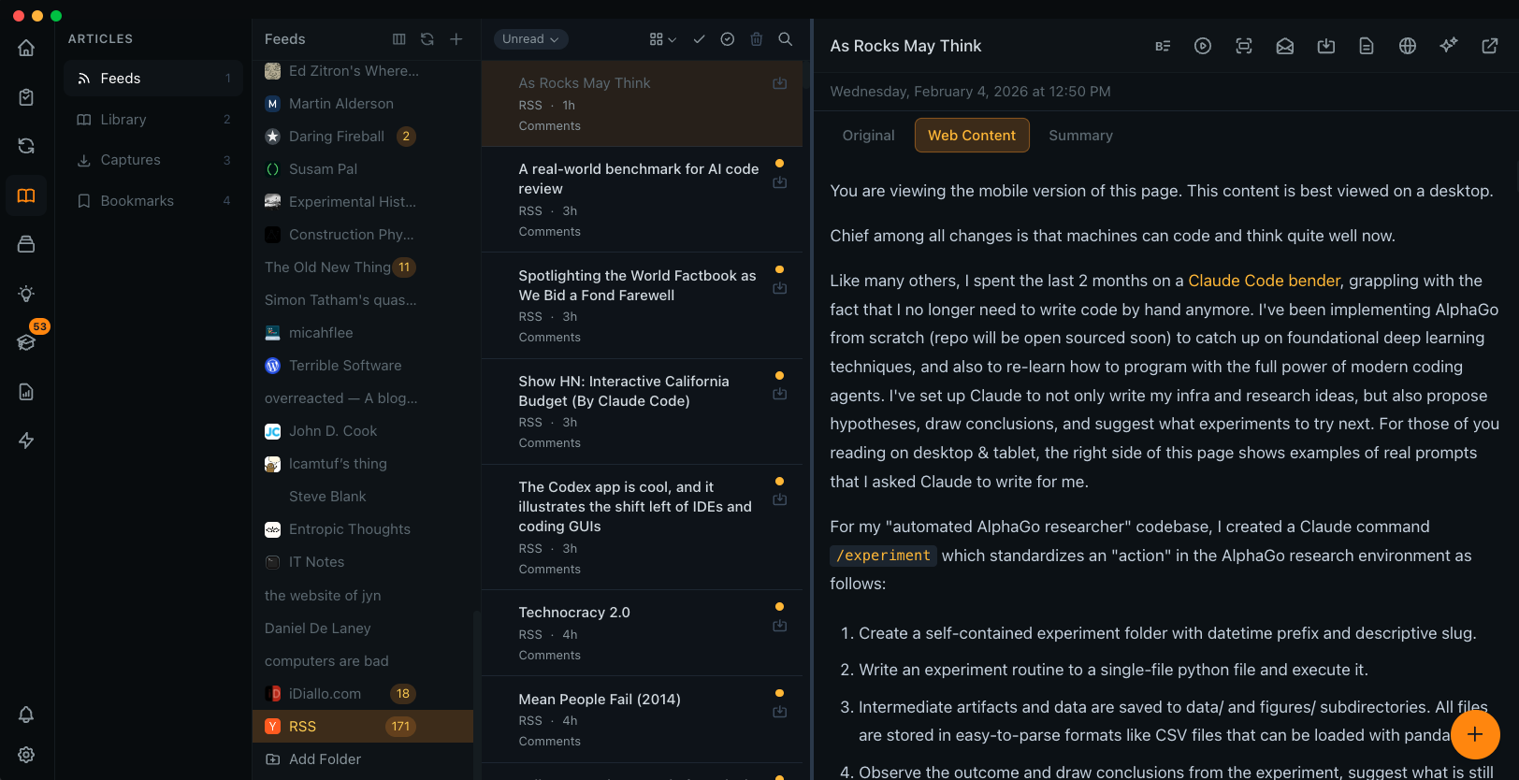Screen dimensions: 1519x780
Task: Click the orange floating plus button
Action: tap(1475, 734)
